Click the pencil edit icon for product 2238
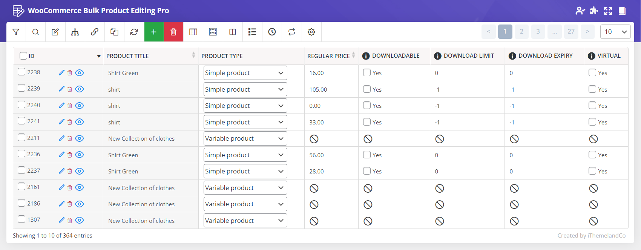 coord(62,73)
